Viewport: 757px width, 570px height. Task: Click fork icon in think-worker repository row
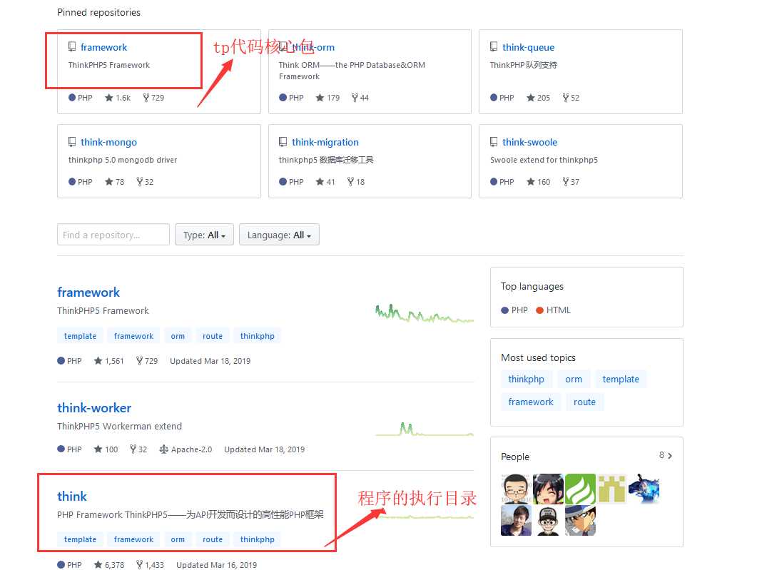(133, 449)
